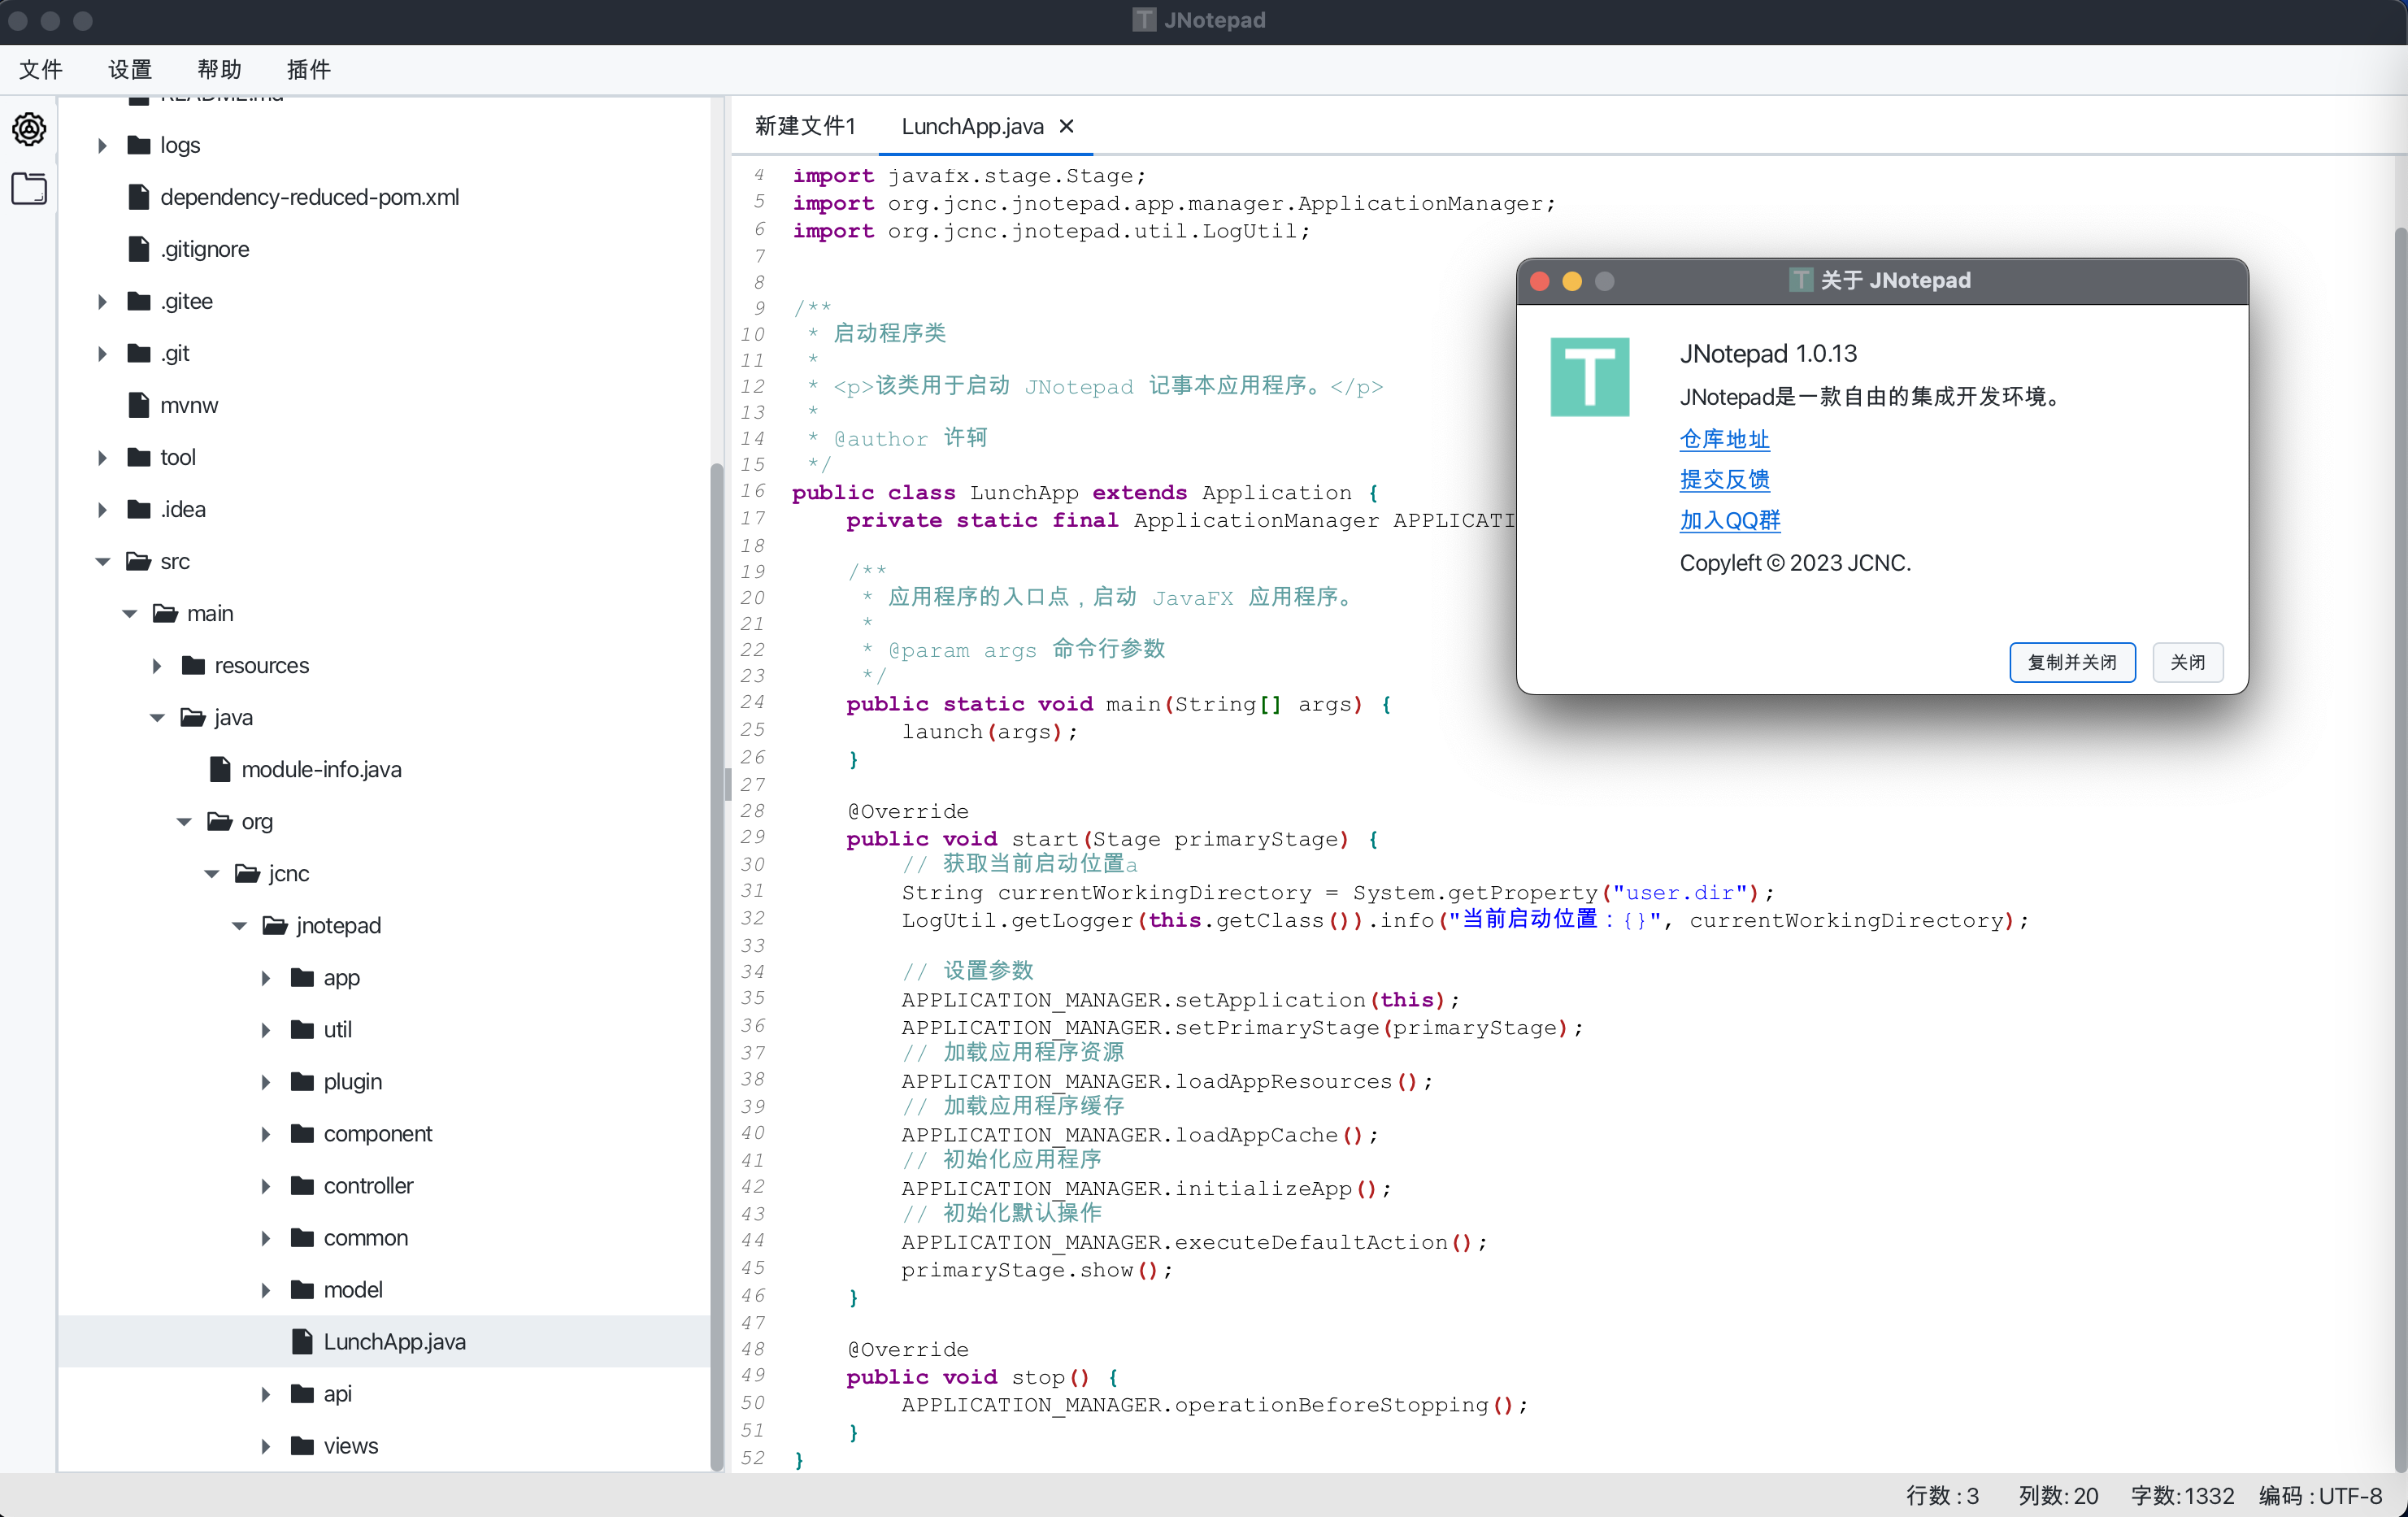The width and height of the screenshot is (2408, 1517).
Task: Click the dependency-reduced-pom.xml file icon
Action: (x=139, y=197)
